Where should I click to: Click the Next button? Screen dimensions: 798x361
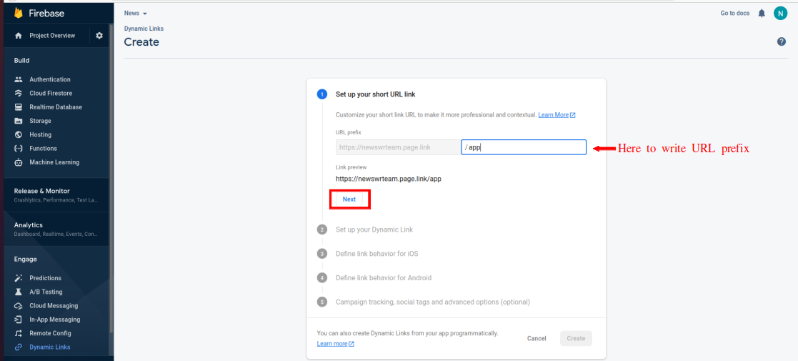coord(349,199)
